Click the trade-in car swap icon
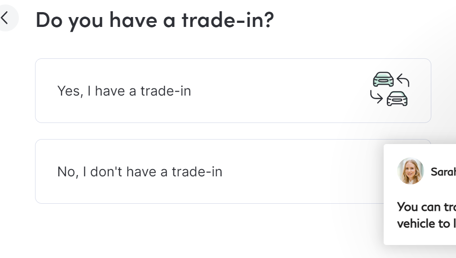The image size is (456, 258). point(390,89)
